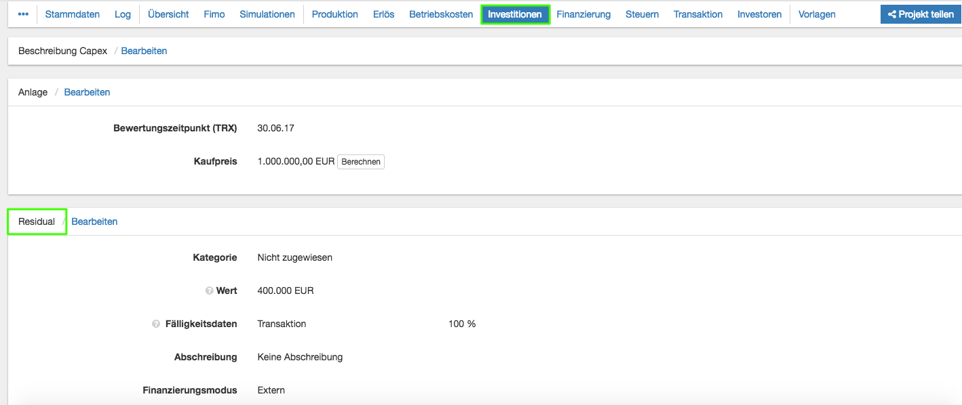Click help icon next to Wert

(x=209, y=291)
